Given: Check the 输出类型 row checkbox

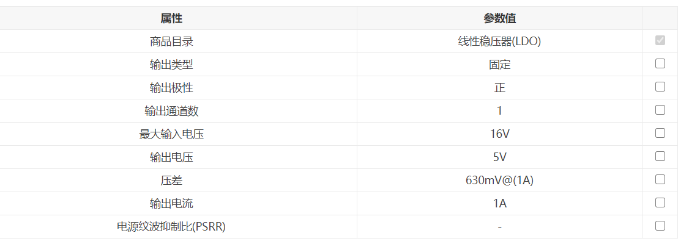Looking at the screenshot, I should [660, 64].
